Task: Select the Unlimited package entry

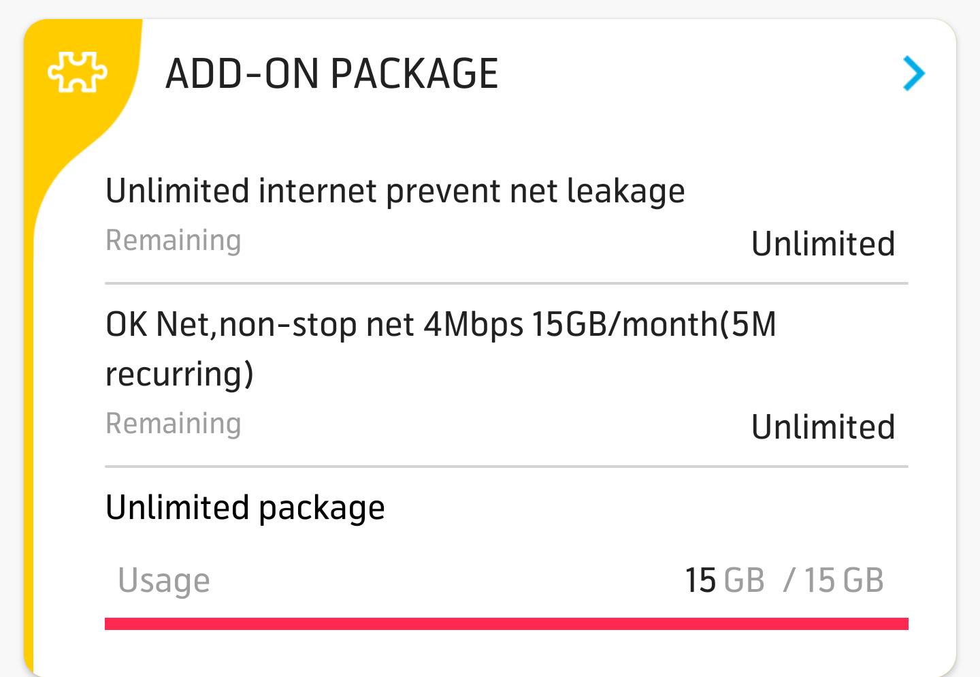Action: [x=245, y=508]
